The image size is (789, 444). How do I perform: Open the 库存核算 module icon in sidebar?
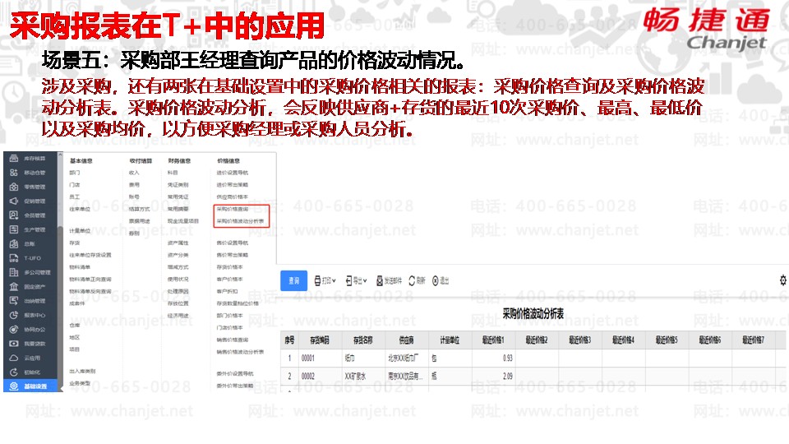pyautogui.click(x=14, y=158)
